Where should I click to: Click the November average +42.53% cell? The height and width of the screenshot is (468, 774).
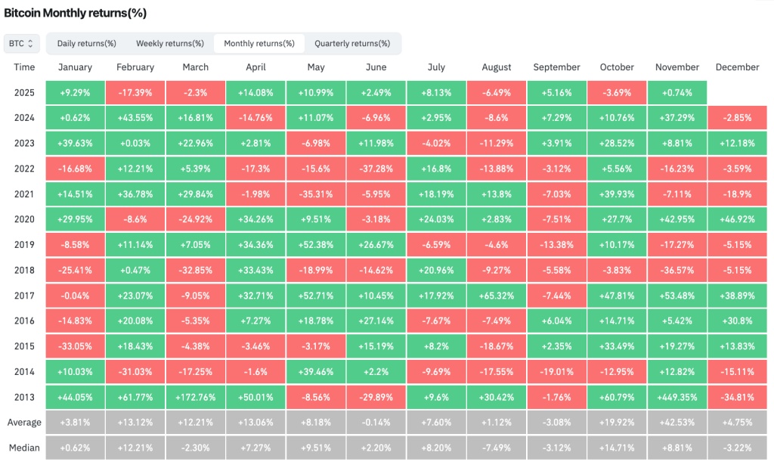coord(677,422)
